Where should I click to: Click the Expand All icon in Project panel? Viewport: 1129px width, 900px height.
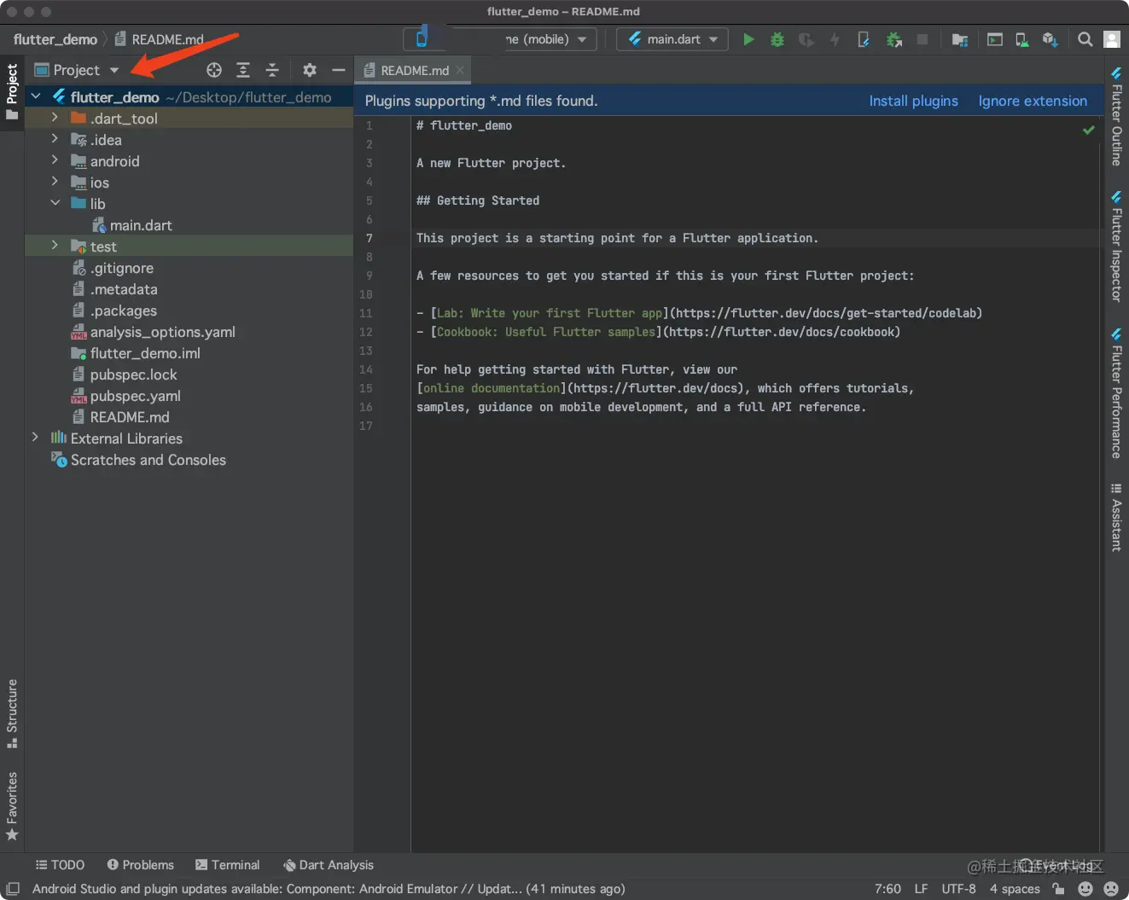pos(243,70)
